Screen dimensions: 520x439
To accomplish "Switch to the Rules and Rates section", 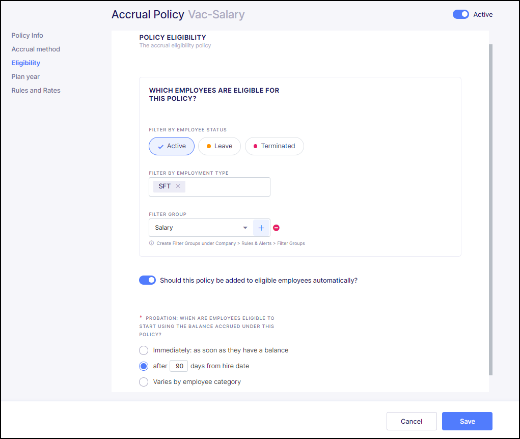I will (36, 90).
